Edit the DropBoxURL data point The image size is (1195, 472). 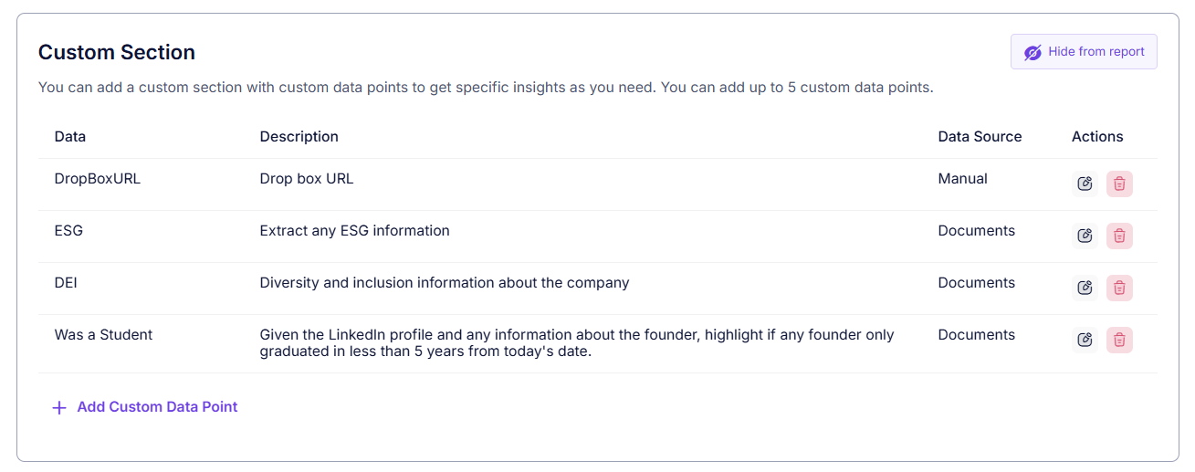(x=1085, y=184)
